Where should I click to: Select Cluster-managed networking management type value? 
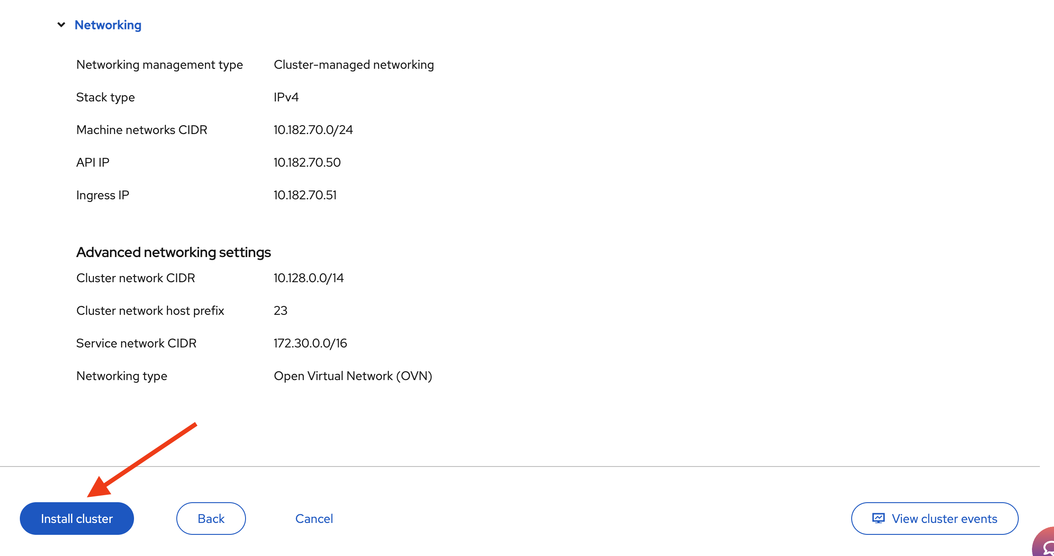(x=354, y=64)
